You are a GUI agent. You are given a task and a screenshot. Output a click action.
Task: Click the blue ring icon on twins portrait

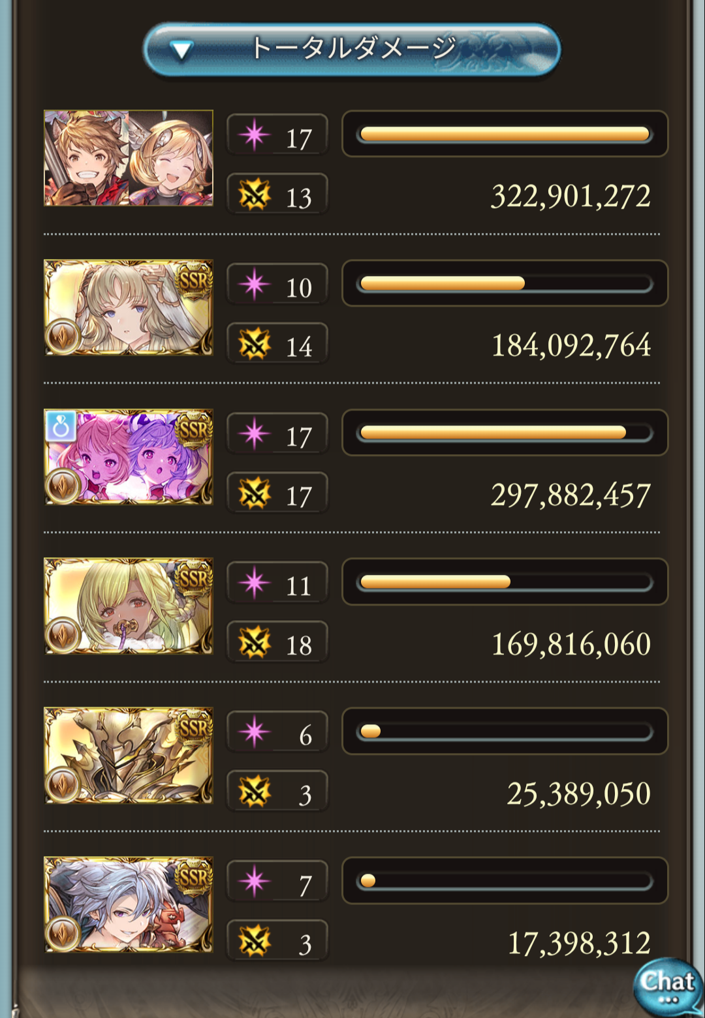tap(61, 426)
